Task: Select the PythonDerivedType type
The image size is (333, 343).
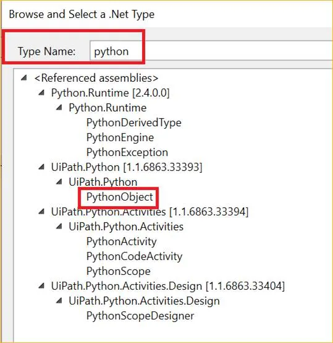Action: (x=134, y=123)
